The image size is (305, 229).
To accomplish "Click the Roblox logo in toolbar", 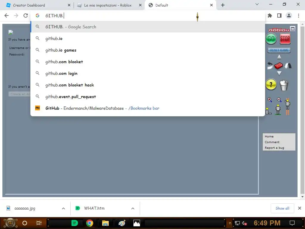I will point(279,30).
